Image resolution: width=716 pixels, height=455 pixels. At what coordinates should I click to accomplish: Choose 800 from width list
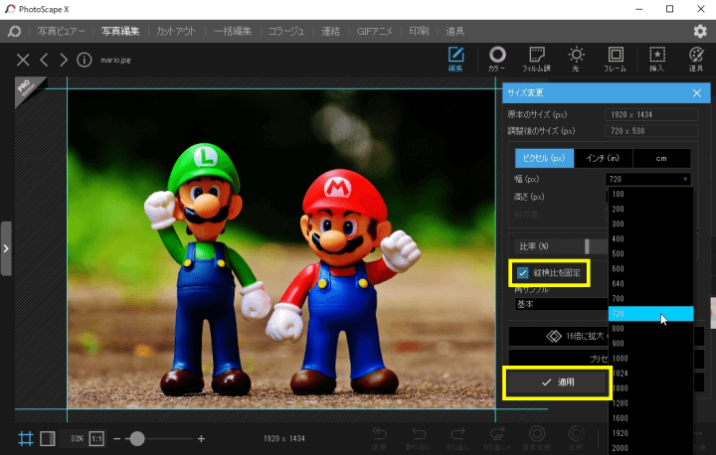click(x=650, y=329)
